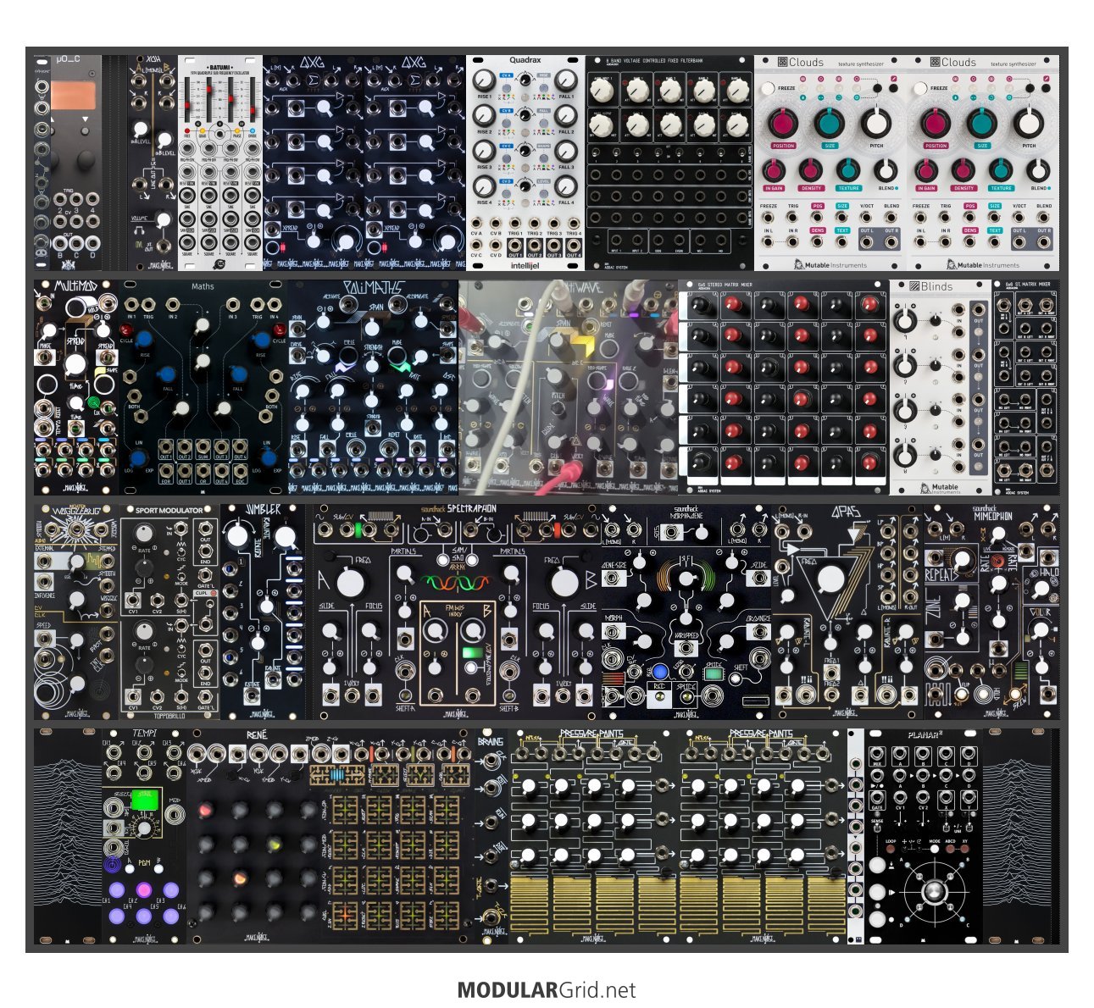Click the RISE 1 knob on Quadrax

pos(485,82)
